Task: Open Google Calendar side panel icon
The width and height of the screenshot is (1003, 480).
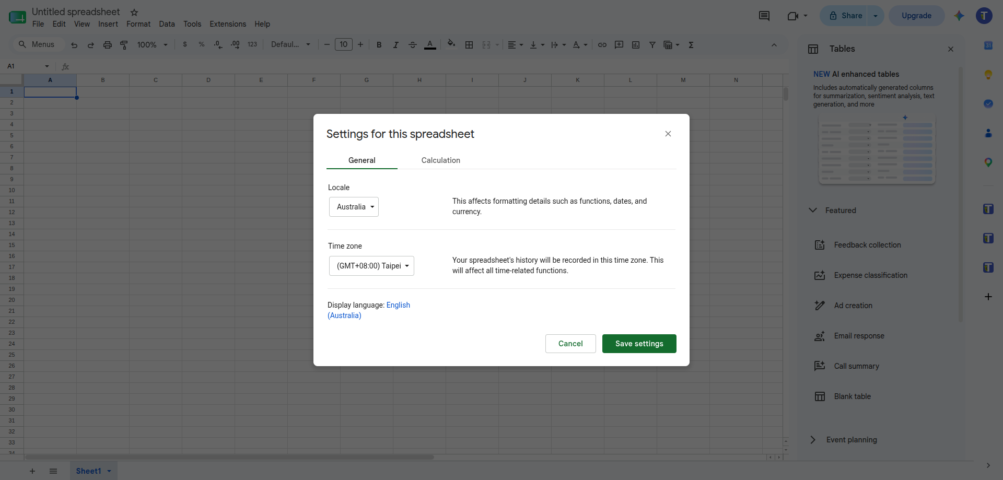Action: point(988,45)
